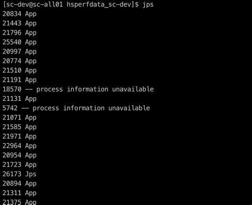Click the jps command in the prompt
Screen dimensions: 252x205
148,5
